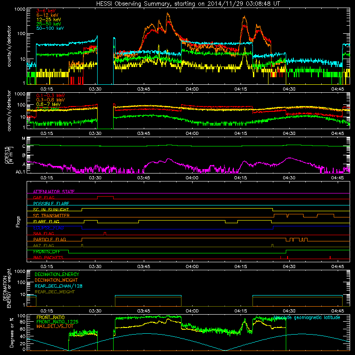Click the Absolute geomagnetic latitude label

pos(307,317)
